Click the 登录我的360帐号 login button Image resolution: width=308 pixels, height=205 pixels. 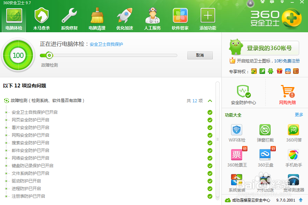(x=269, y=48)
